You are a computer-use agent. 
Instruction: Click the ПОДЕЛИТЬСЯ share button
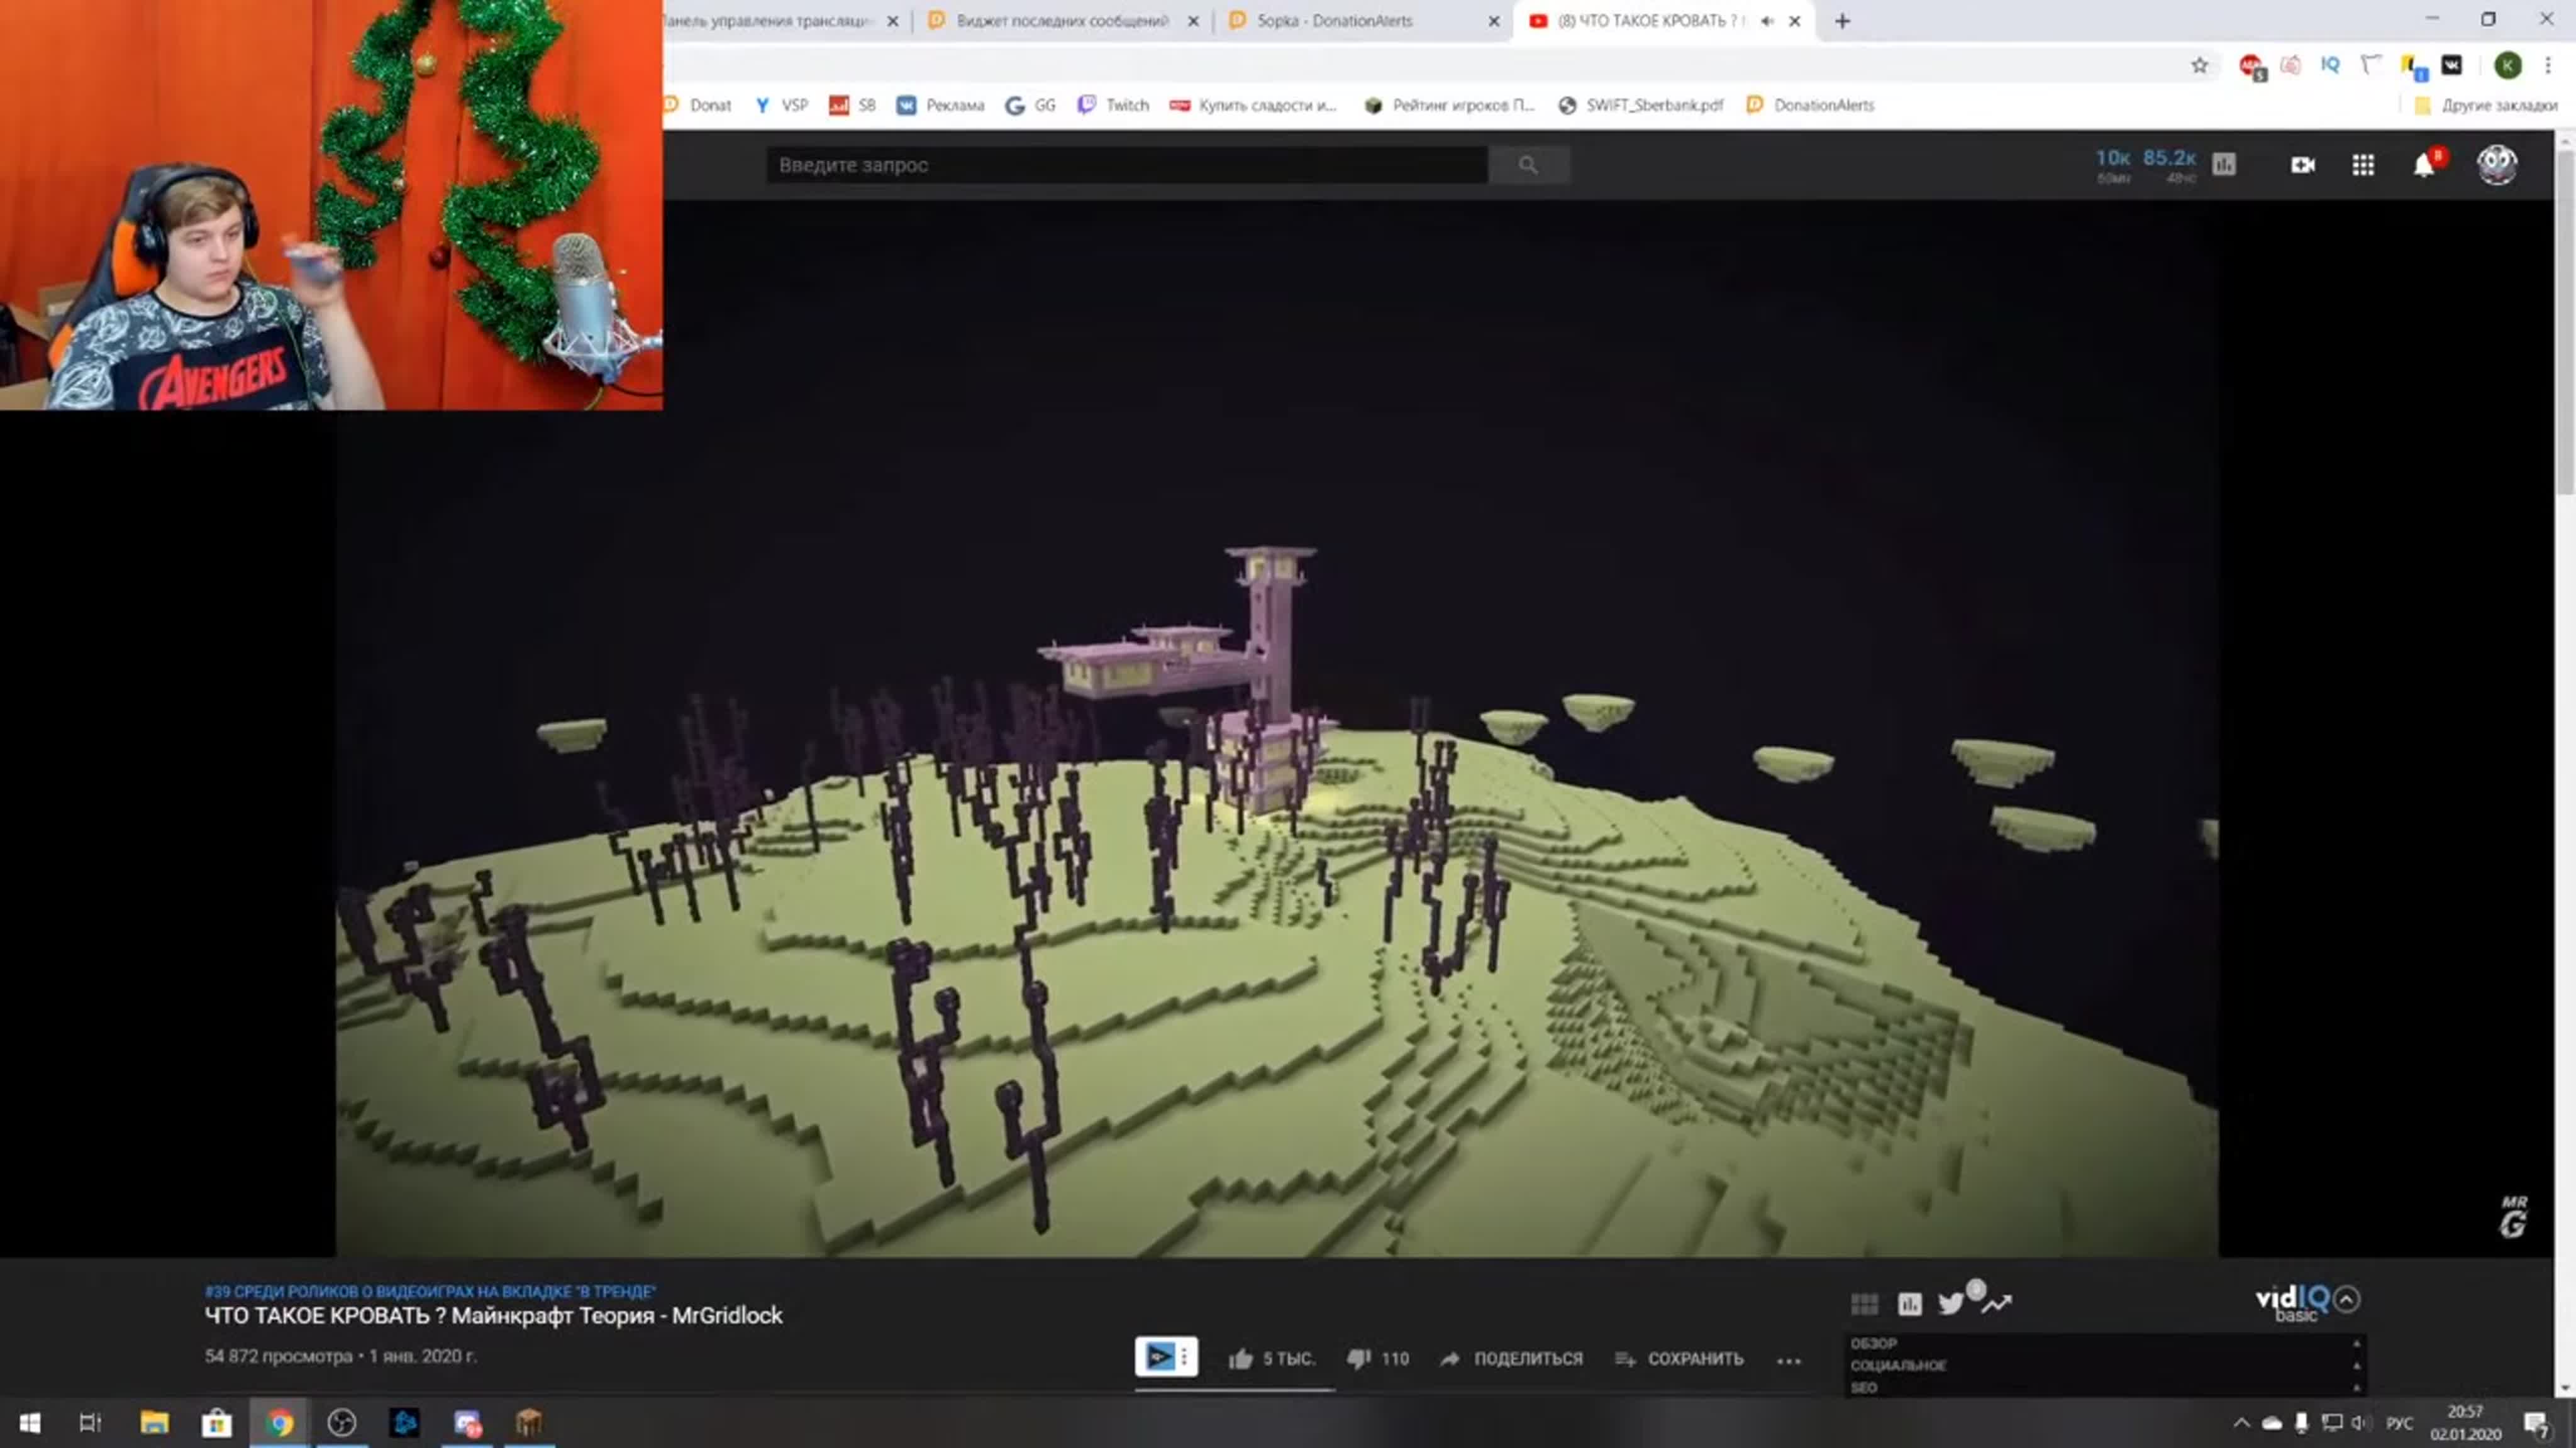click(1512, 1359)
